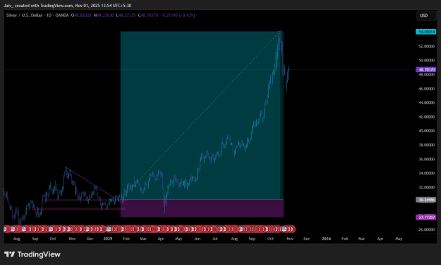Click the cyan 54.09014 target price label
This screenshot has width=441, height=265.
click(x=425, y=32)
